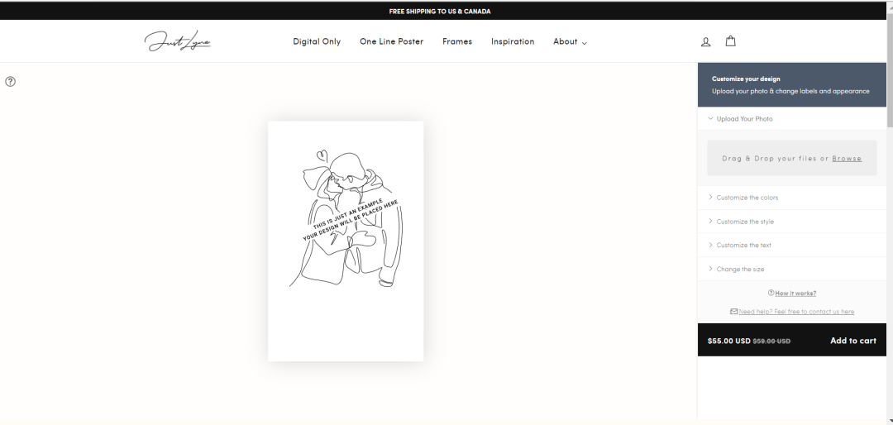Go to One Line Poster page
The height and width of the screenshot is (425, 893).
(x=391, y=41)
